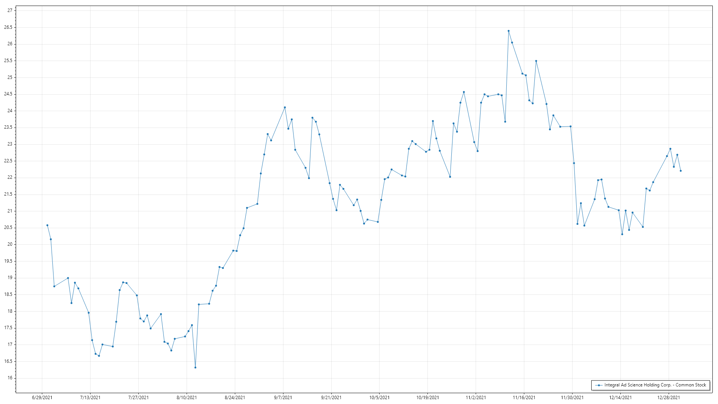The image size is (718, 404).
Task: Click the legend's blue line marker icon
Action: pos(599,385)
